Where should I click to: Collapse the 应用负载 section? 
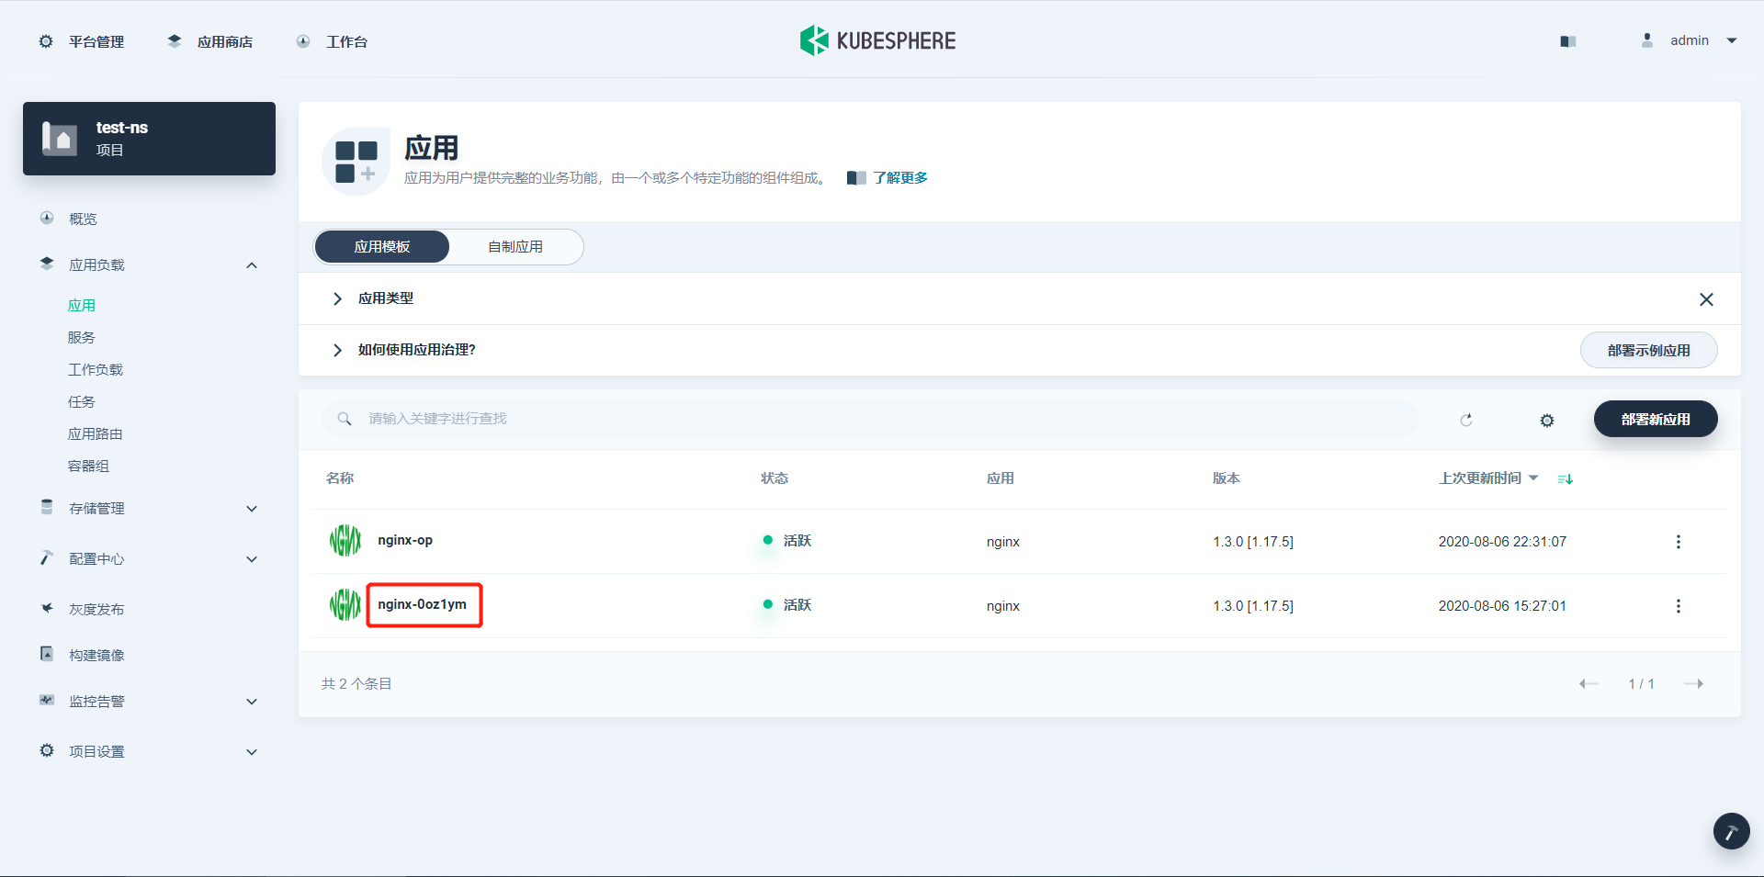point(251,264)
